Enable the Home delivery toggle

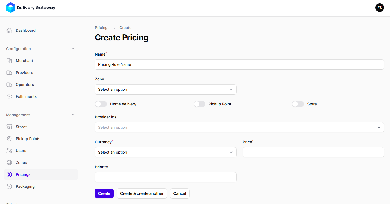101,104
